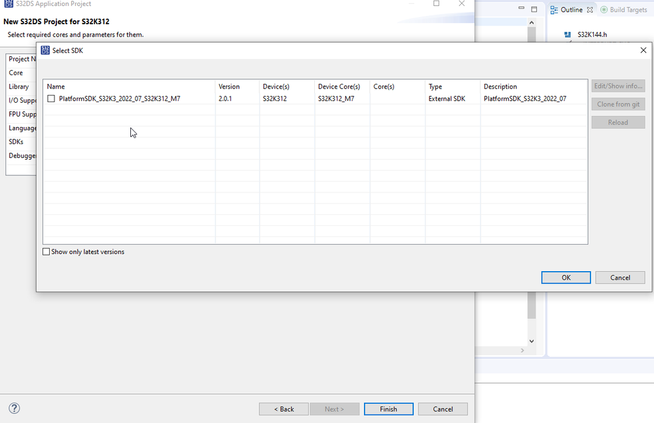Click the S32DS Application Project title icon
The height and width of the screenshot is (423, 654).
[9, 4]
